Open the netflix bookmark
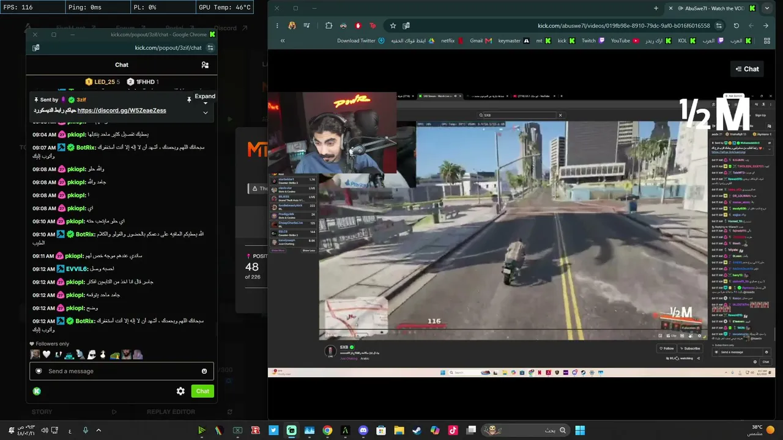Viewport: 783px width, 440px height. (452, 41)
